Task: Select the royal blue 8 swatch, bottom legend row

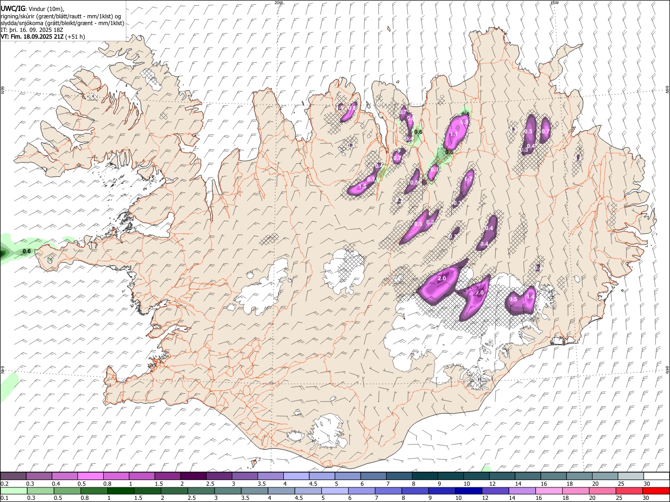Action: click(415, 491)
